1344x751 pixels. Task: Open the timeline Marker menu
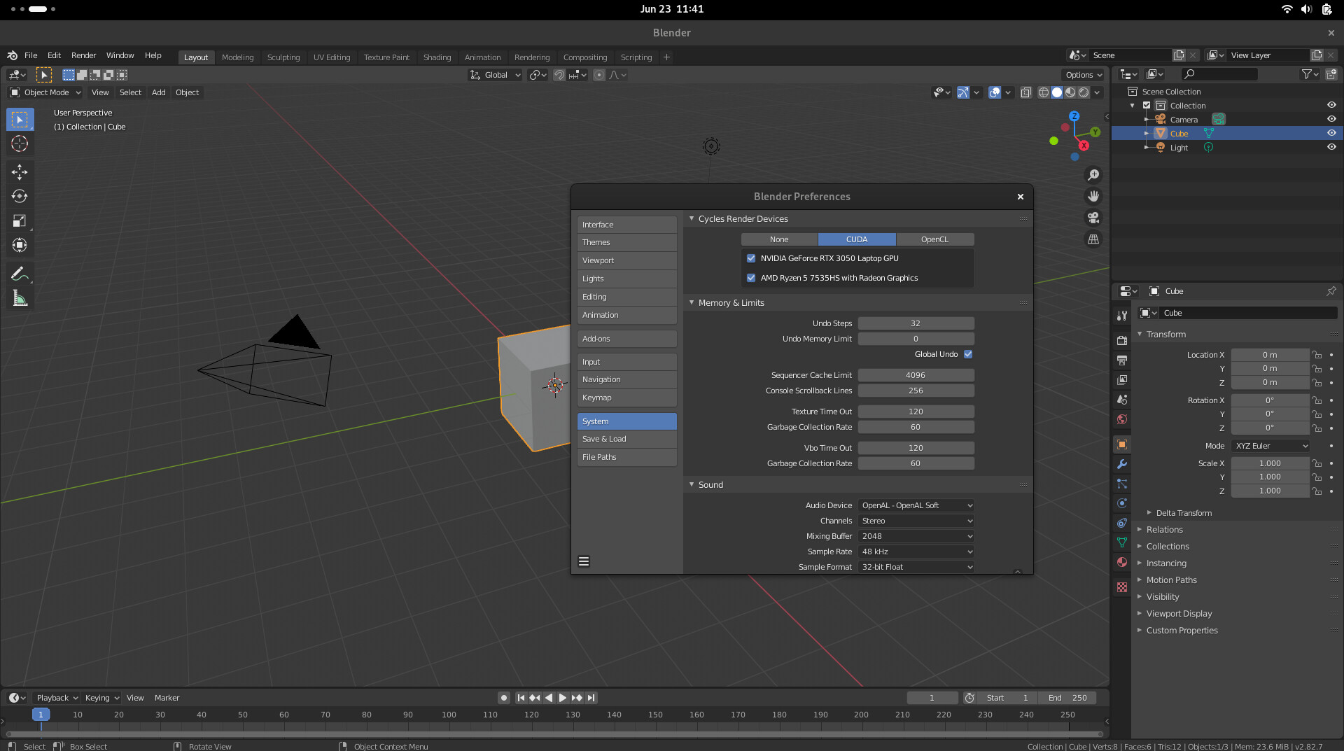[167, 698]
